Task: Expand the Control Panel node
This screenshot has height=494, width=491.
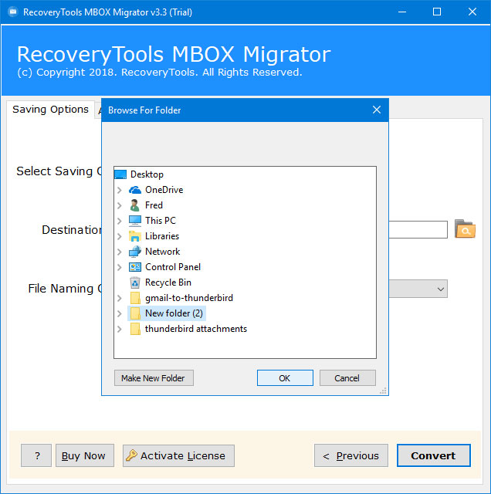Action: click(x=119, y=267)
